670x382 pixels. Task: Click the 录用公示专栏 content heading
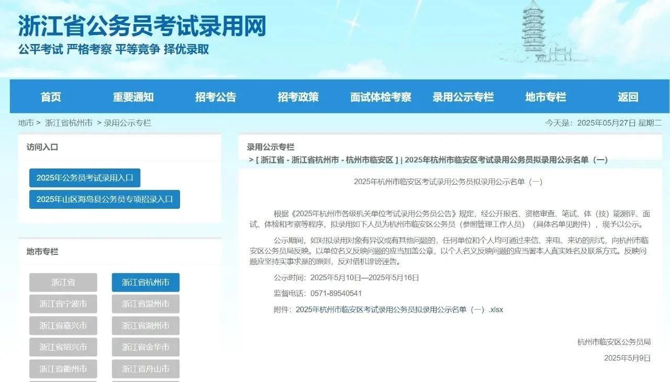click(x=271, y=147)
